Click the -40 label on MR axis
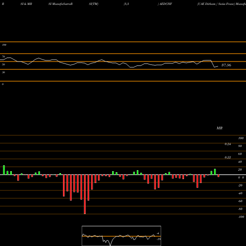This screenshot has height=246, width=246. 240,193
